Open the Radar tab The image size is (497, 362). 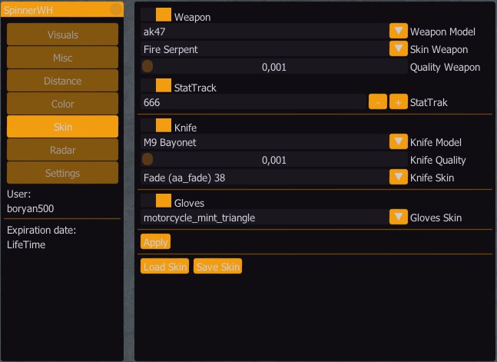[x=62, y=150]
